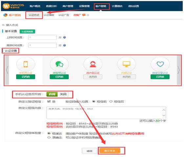This screenshot has width=186, height=157.
Task: Click the 上网时间设置 input field
Action: [x=42, y=37]
